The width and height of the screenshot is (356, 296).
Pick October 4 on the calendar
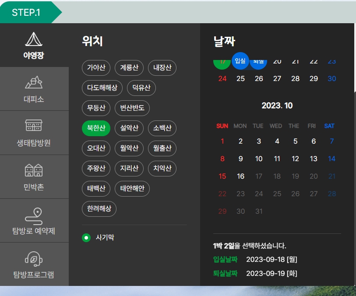click(277, 141)
